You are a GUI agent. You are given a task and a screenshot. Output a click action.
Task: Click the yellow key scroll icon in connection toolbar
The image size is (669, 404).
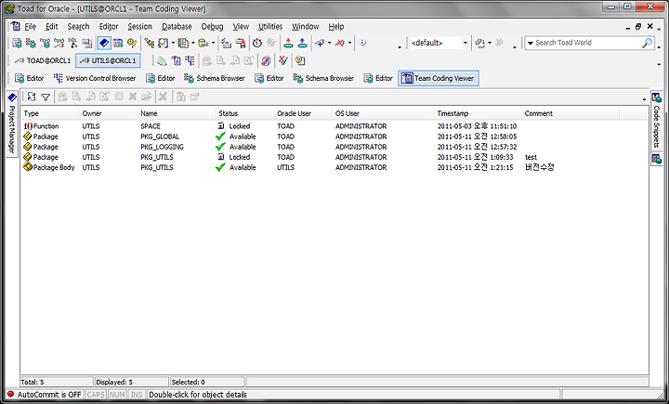(x=300, y=60)
